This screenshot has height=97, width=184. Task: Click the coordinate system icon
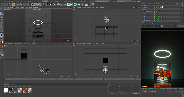point(43,4)
